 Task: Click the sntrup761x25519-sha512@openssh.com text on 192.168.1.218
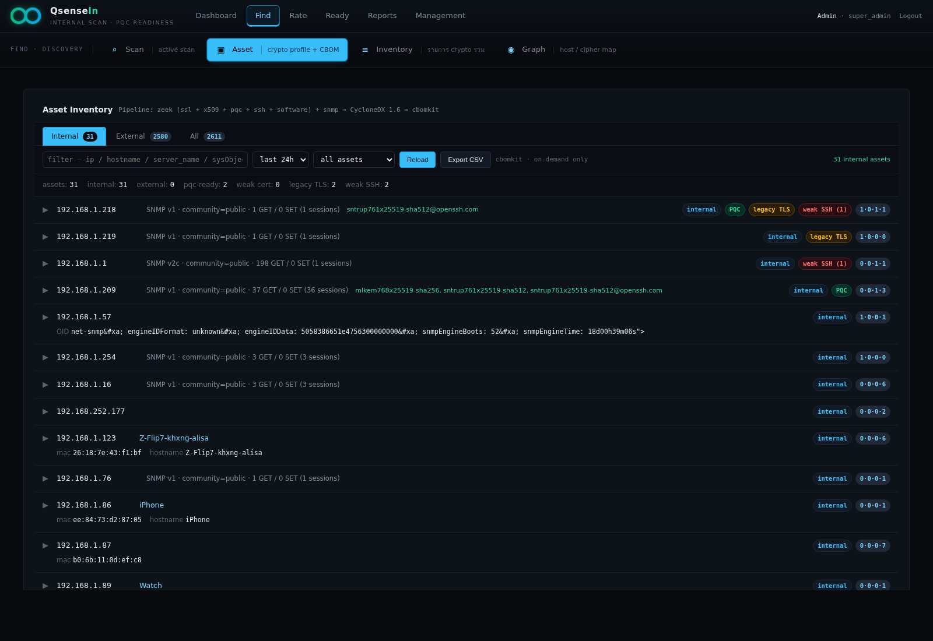(412, 210)
